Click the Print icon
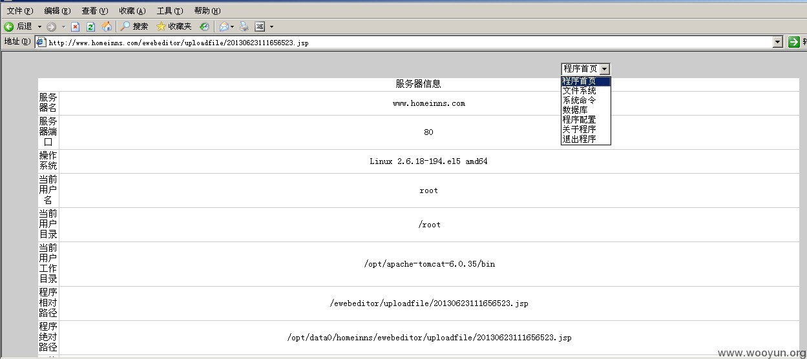Image resolution: width=807 pixels, height=359 pixels. point(244,26)
